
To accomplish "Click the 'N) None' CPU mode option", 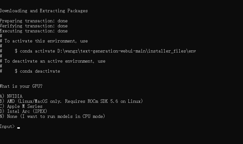I will 13,116.
